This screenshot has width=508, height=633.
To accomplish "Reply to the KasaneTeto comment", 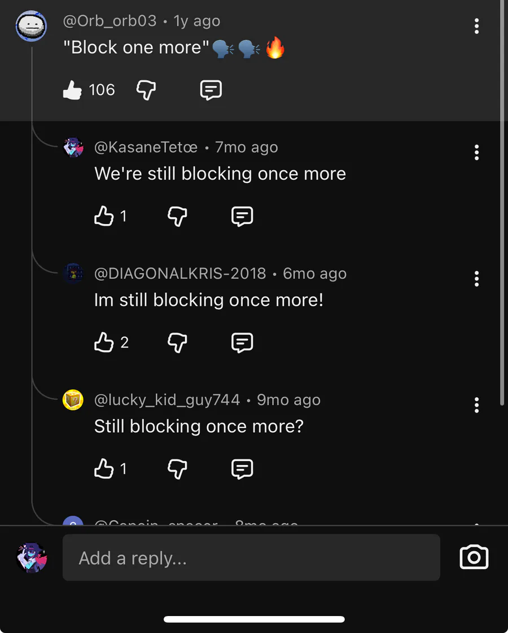I will [x=242, y=216].
